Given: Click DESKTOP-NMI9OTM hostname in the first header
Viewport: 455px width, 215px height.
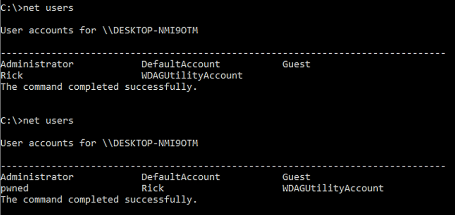Looking at the screenshot, I should [x=156, y=30].
